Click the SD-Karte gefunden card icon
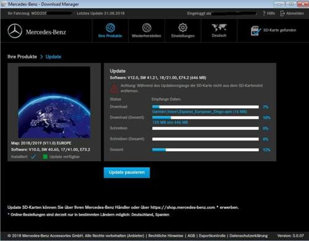This screenshot has height=241, width=309. [255, 31]
